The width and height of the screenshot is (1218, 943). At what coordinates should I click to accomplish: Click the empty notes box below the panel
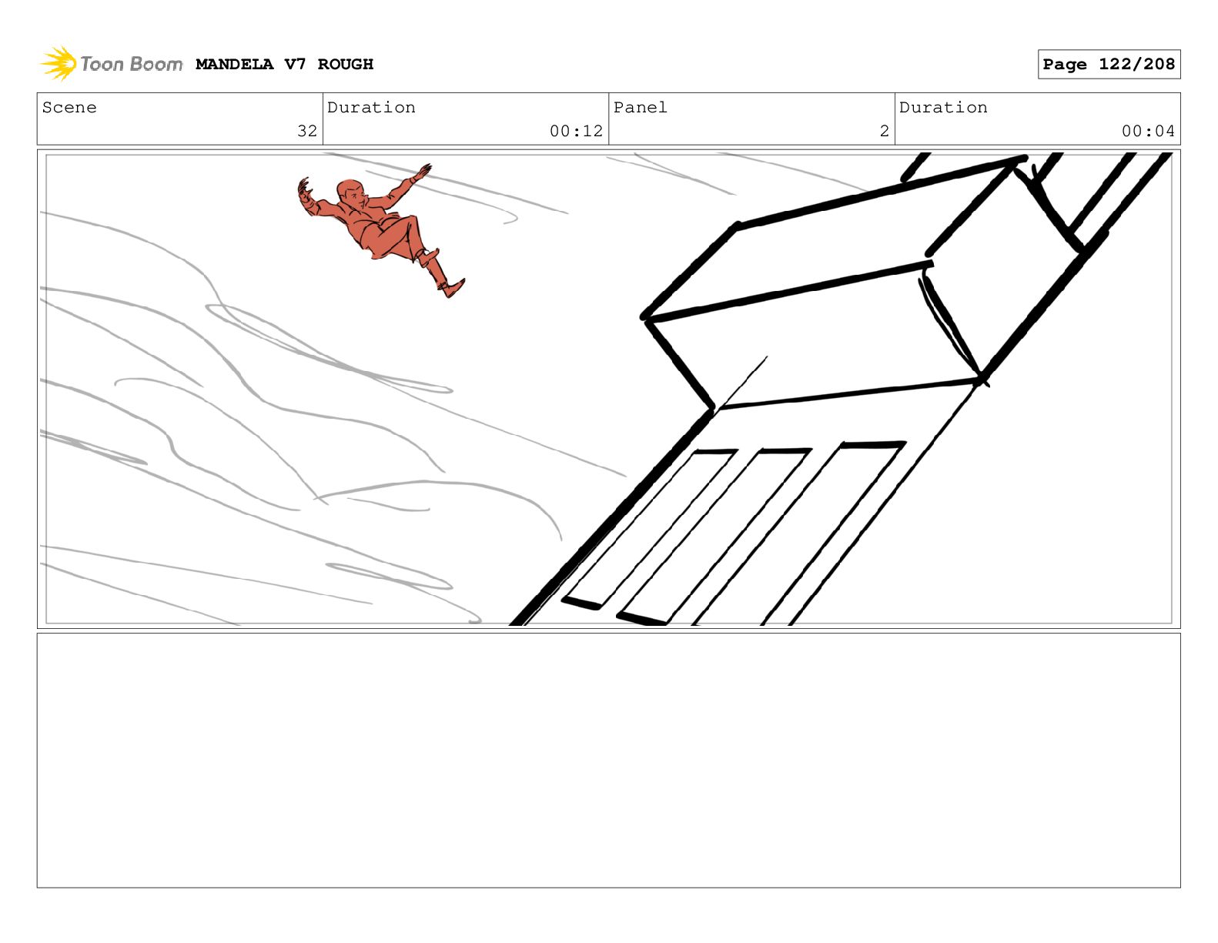[x=608, y=760]
